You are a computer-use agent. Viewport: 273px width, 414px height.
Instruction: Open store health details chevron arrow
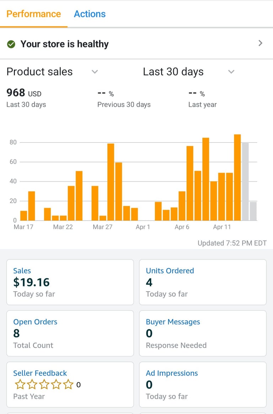pyautogui.click(x=260, y=43)
